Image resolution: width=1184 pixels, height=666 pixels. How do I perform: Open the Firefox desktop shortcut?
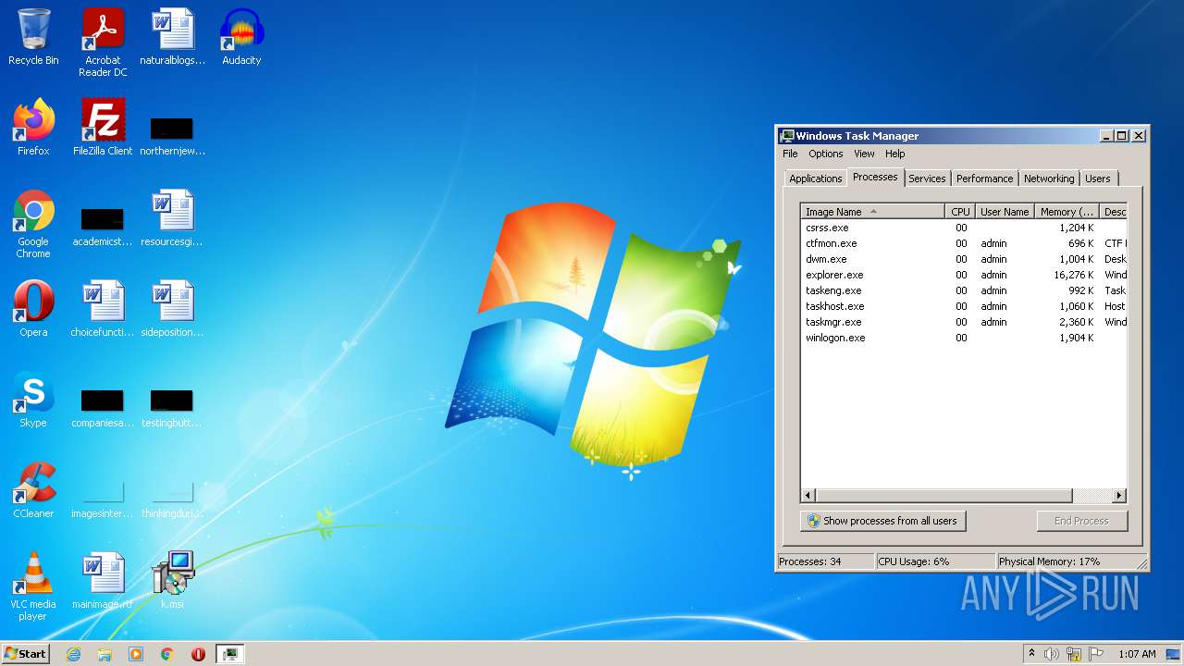point(33,128)
